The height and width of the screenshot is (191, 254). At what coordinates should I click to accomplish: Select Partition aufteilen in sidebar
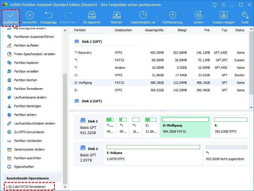pyautogui.click(x=32, y=45)
